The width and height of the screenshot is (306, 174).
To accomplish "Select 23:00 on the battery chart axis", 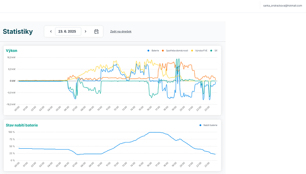I will pyautogui.click(x=207, y=164).
